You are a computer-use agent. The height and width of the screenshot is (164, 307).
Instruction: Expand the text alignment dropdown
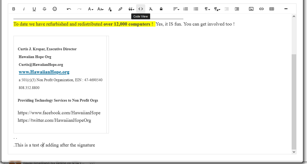coord(176,9)
